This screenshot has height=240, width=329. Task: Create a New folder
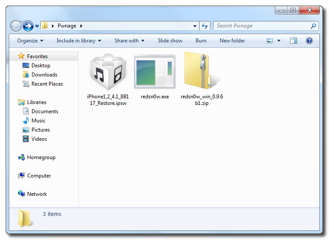pos(232,41)
